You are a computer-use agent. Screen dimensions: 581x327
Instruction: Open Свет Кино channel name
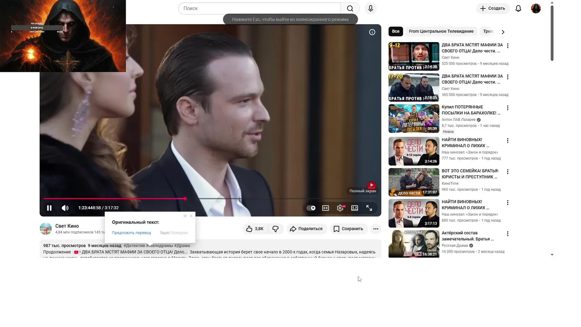click(x=67, y=226)
